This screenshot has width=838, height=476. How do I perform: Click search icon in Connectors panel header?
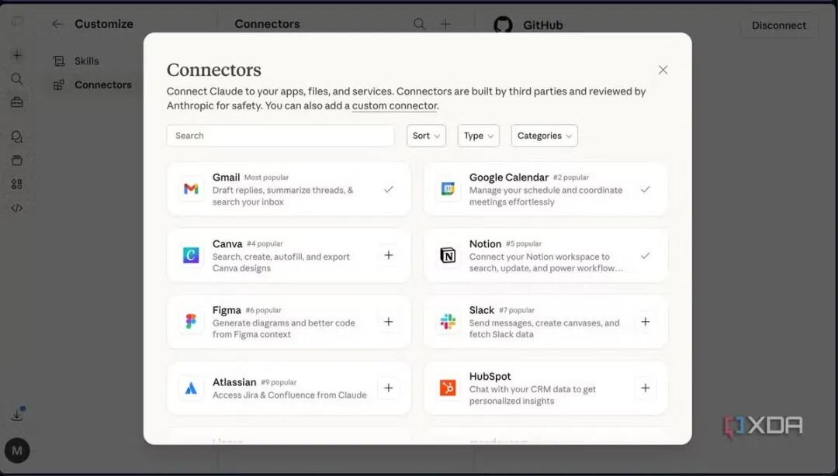point(420,23)
